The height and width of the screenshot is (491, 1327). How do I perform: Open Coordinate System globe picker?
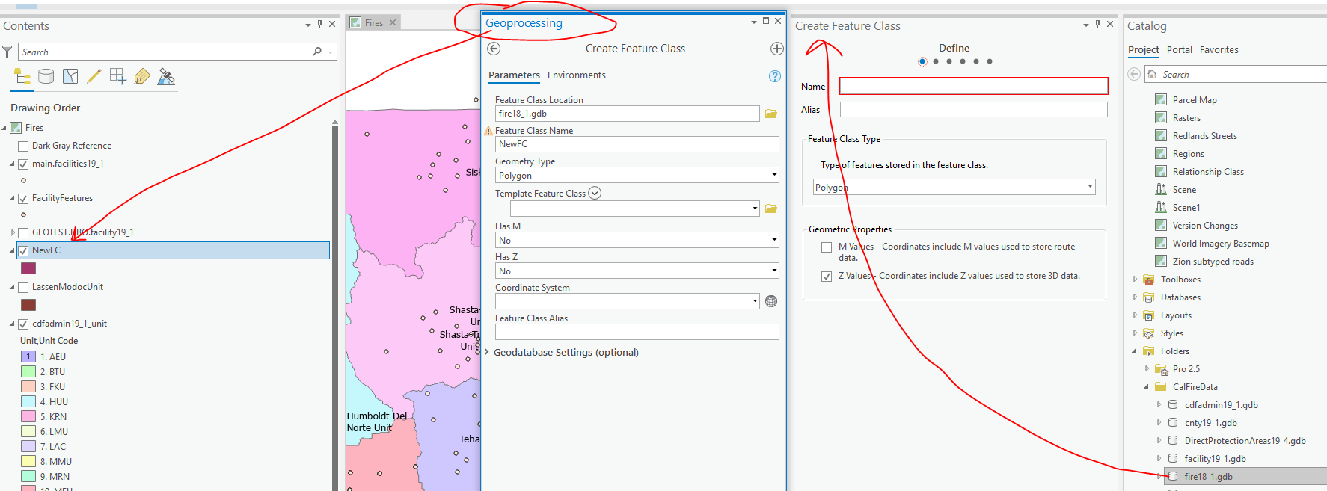(x=771, y=301)
